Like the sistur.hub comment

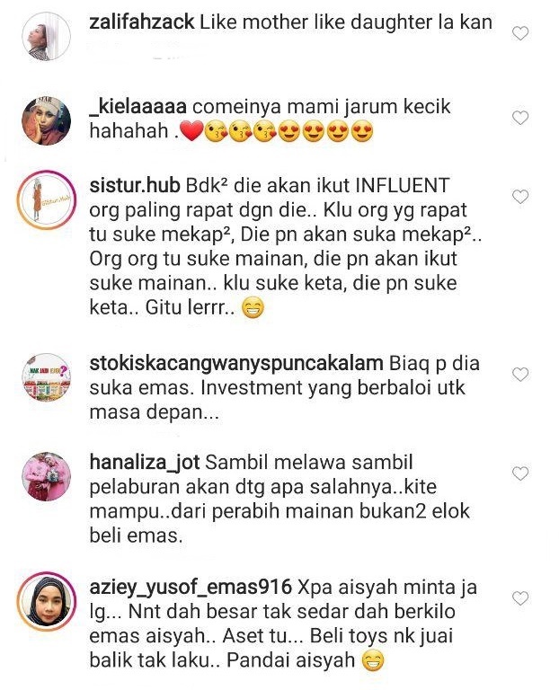pyautogui.click(x=520, y=197)
